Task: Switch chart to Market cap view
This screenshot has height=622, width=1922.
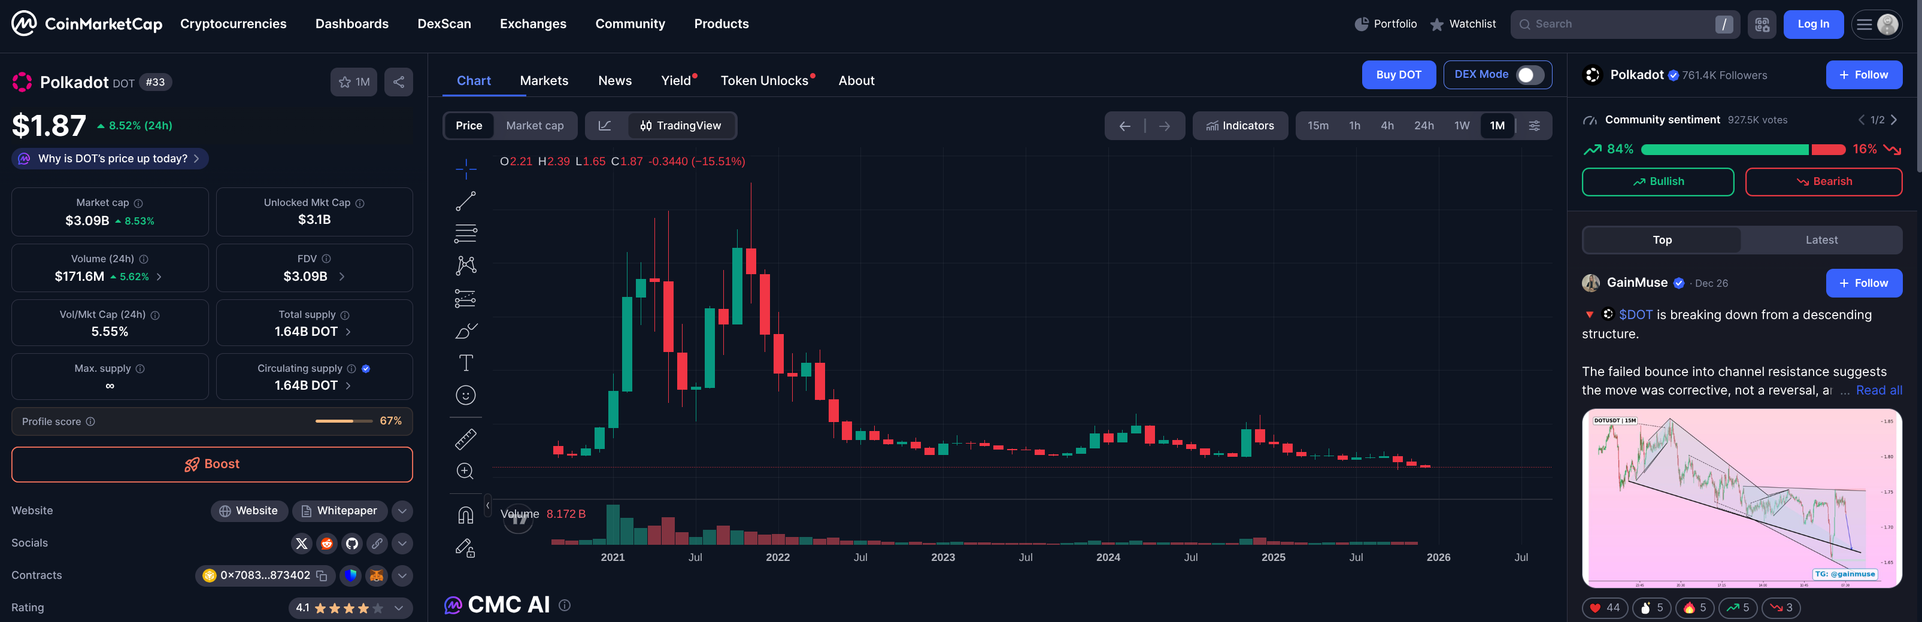Action: (534, 125)
